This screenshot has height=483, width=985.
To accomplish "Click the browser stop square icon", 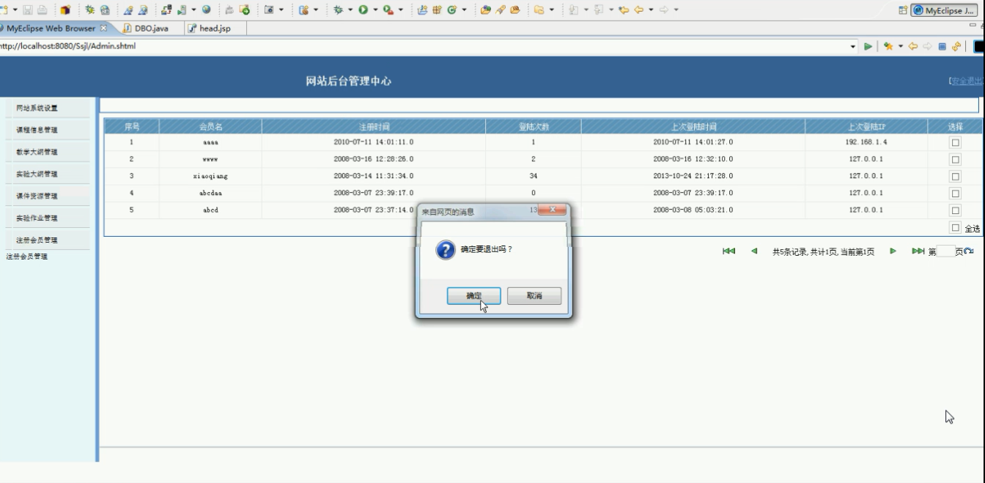I will [x=942, y=46].
